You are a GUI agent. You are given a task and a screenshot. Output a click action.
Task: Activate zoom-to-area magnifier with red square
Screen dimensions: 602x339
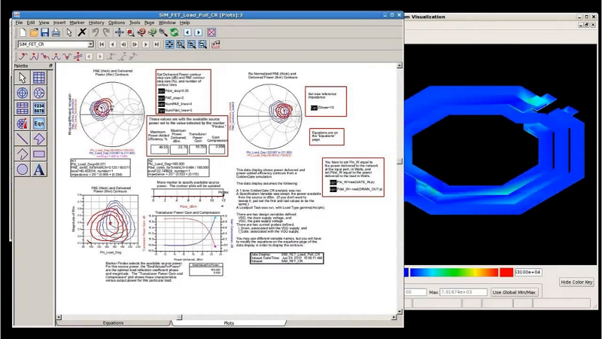tap(130, 32)
